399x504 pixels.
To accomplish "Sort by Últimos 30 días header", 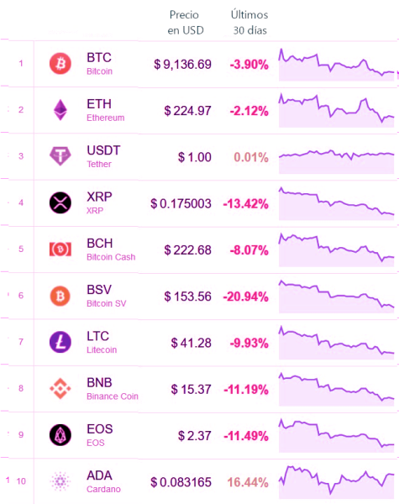I will tap(249, 23).
